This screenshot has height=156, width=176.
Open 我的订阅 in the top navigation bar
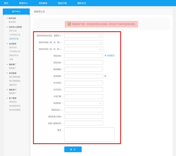coord(62,3)
